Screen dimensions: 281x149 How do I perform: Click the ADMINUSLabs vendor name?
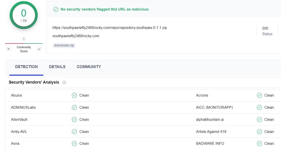click(23, 107)
